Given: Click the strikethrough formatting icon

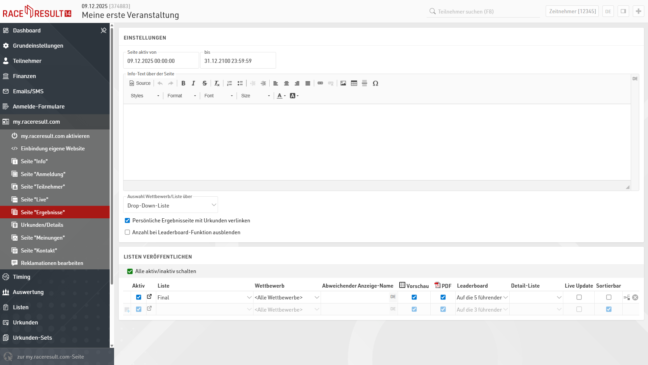Looking at the screenshot, I should coord(205,83).
